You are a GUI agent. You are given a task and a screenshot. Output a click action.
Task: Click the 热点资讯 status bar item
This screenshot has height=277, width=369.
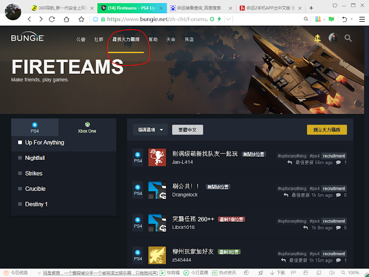(x=224, y=273)
